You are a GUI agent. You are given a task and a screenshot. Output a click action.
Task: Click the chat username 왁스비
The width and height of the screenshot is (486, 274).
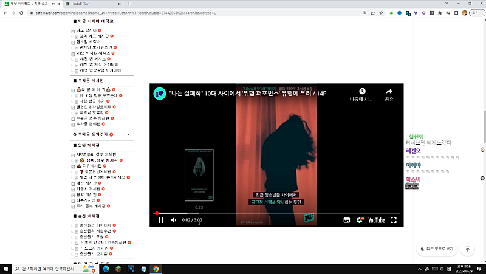pyautogui.click(x=413, y=179)
